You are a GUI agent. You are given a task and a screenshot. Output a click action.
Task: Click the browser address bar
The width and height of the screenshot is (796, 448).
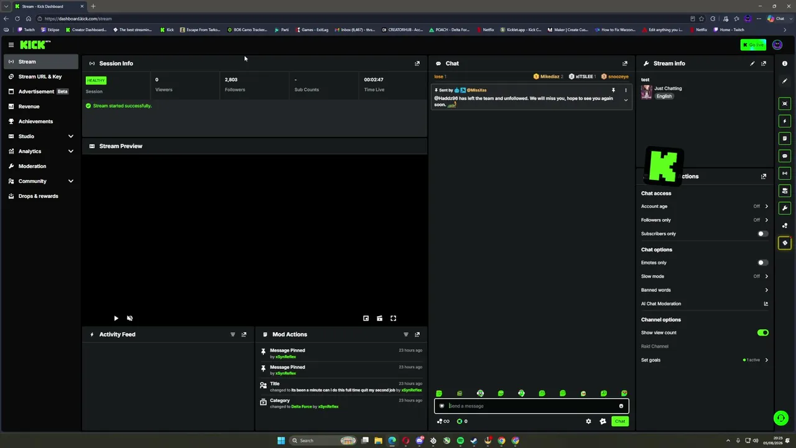coord(361,19)
